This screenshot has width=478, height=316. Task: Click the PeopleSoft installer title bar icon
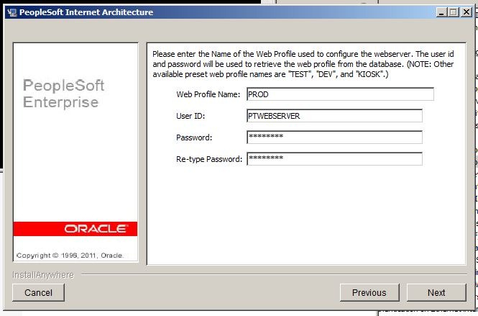coord(11,12)
